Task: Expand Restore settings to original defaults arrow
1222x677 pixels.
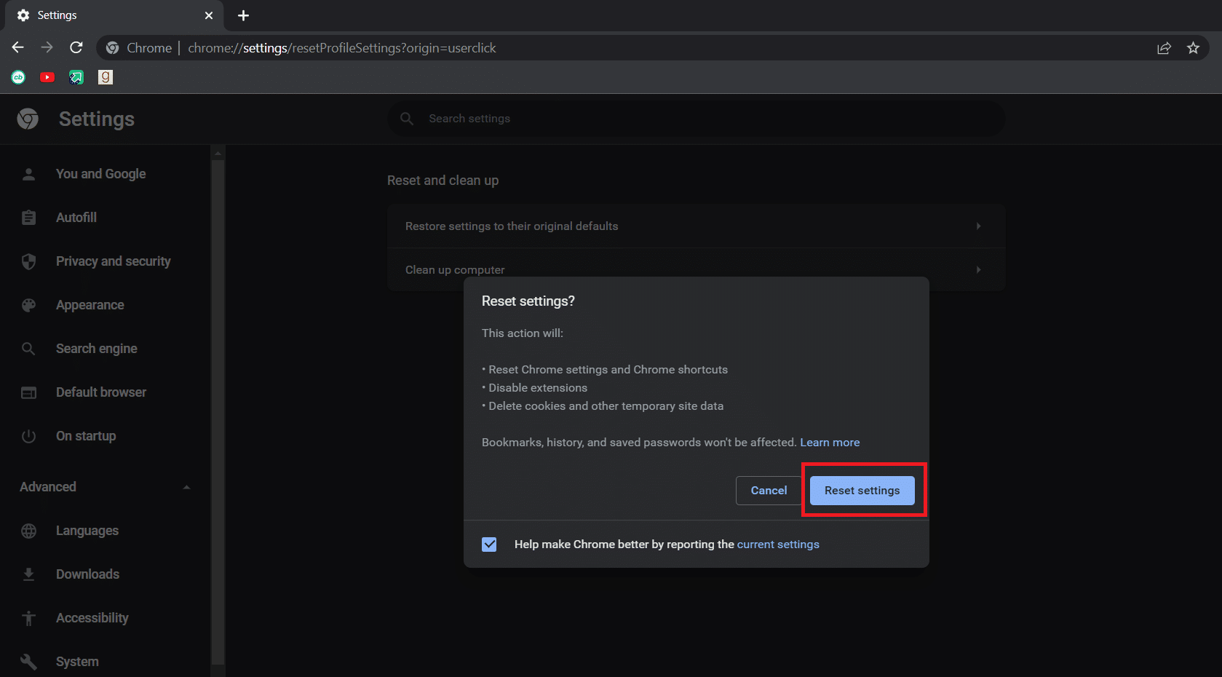Action: pos(978,226)
